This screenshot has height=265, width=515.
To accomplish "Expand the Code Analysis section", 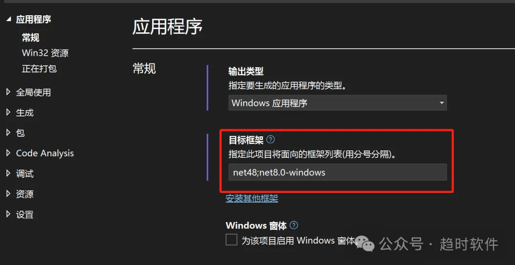I will 9,153.
